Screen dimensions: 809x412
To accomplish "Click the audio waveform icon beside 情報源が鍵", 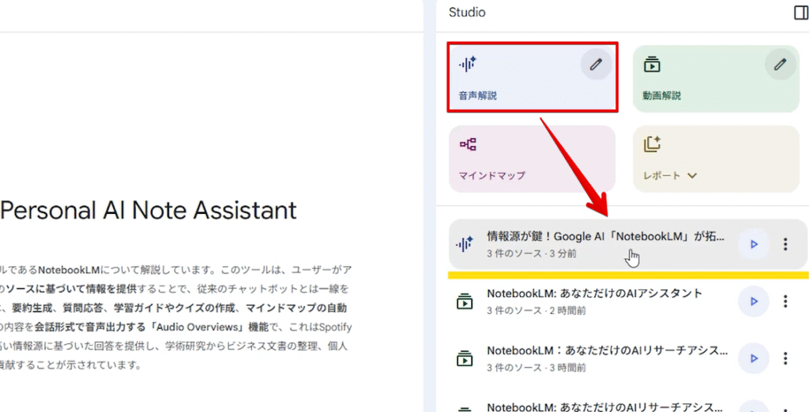I will pos(466,244).
